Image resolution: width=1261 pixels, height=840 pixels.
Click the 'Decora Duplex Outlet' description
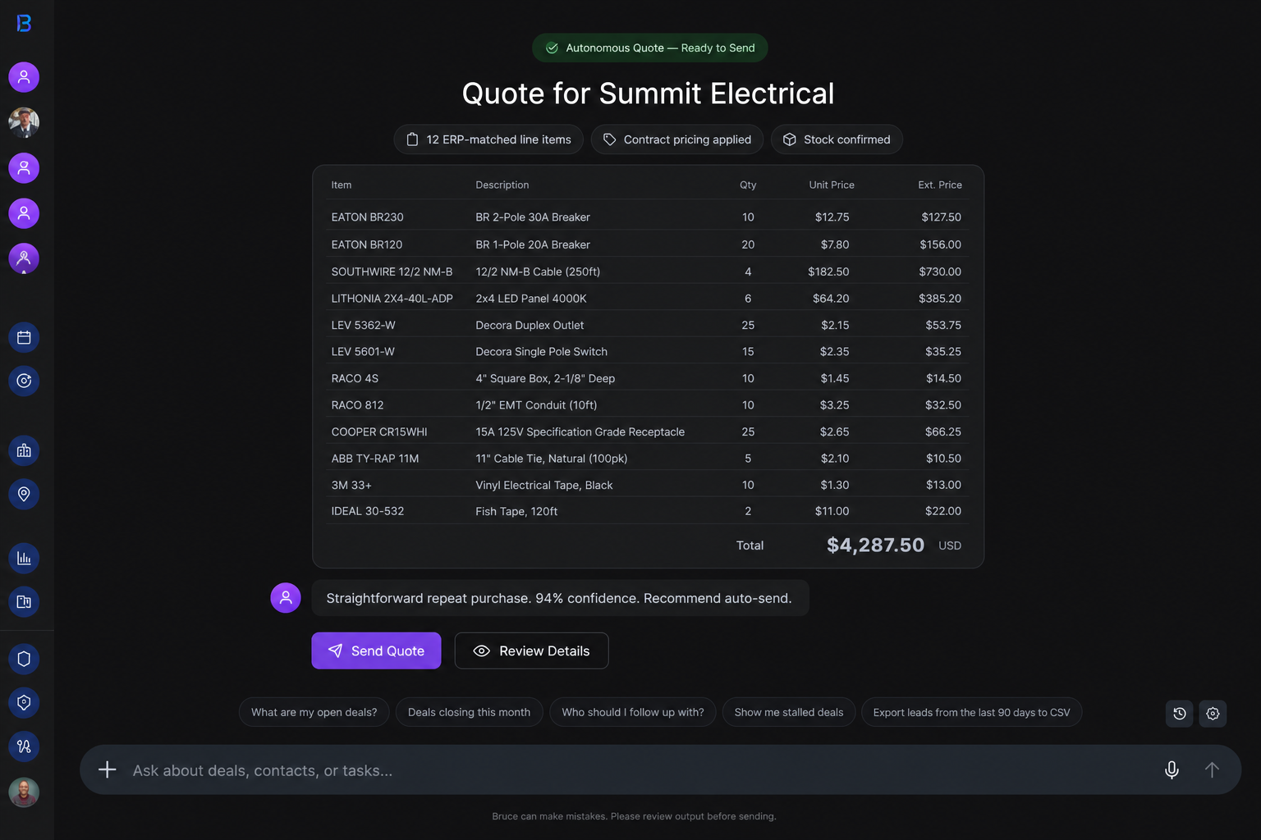(530, 326)
